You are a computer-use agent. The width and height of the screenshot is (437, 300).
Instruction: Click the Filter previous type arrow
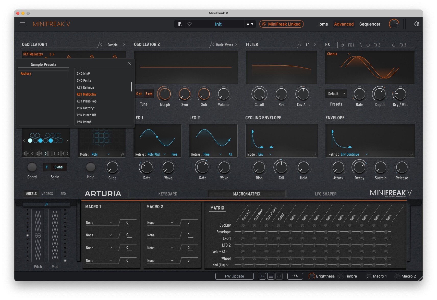pyautogui.click(x=300, y=45)
